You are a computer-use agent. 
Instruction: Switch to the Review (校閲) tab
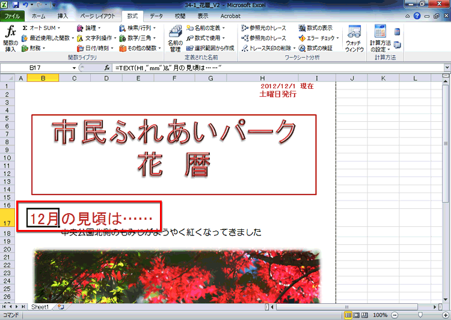(x=180, y=16)
